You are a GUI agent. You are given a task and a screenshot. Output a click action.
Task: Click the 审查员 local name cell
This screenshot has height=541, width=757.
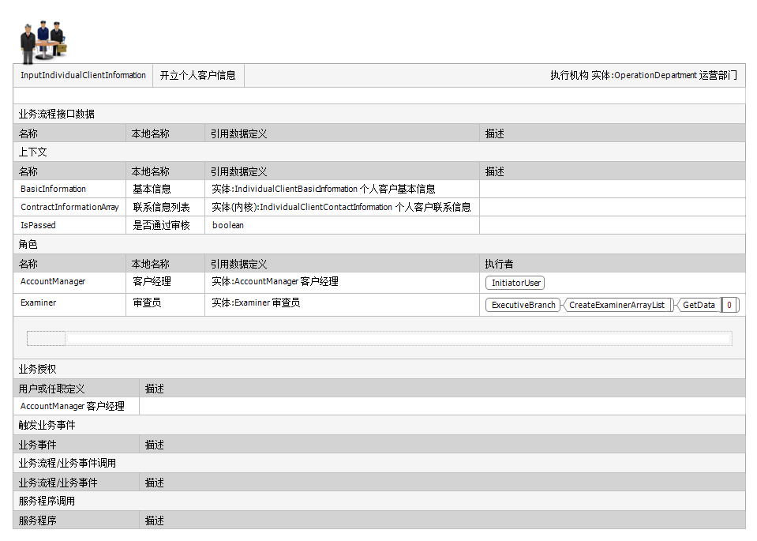click(x=165, y=305)
